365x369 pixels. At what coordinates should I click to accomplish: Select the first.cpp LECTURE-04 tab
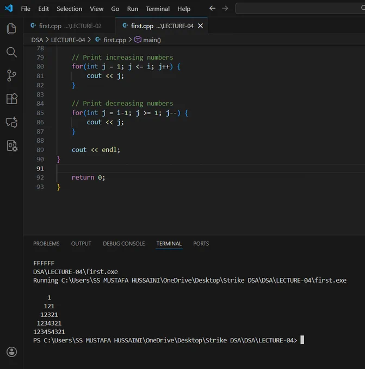[x=162, y=26]
